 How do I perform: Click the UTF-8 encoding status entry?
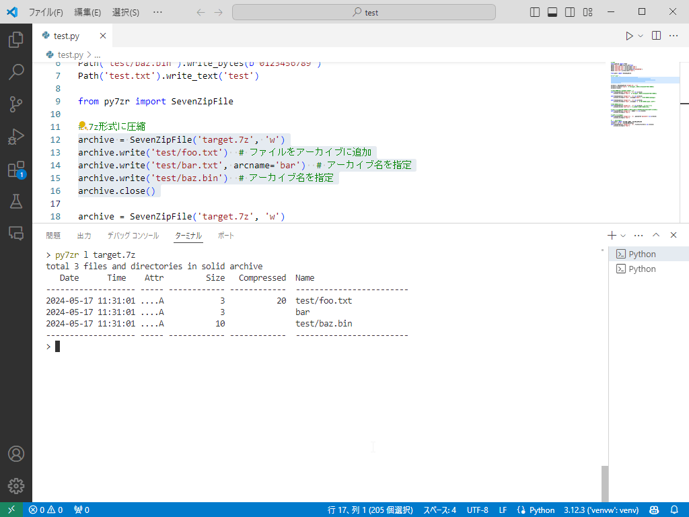(x=477, y=510)
